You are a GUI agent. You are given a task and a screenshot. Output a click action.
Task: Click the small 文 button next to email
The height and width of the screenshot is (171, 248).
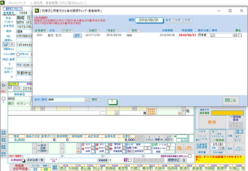click(12, 44)
